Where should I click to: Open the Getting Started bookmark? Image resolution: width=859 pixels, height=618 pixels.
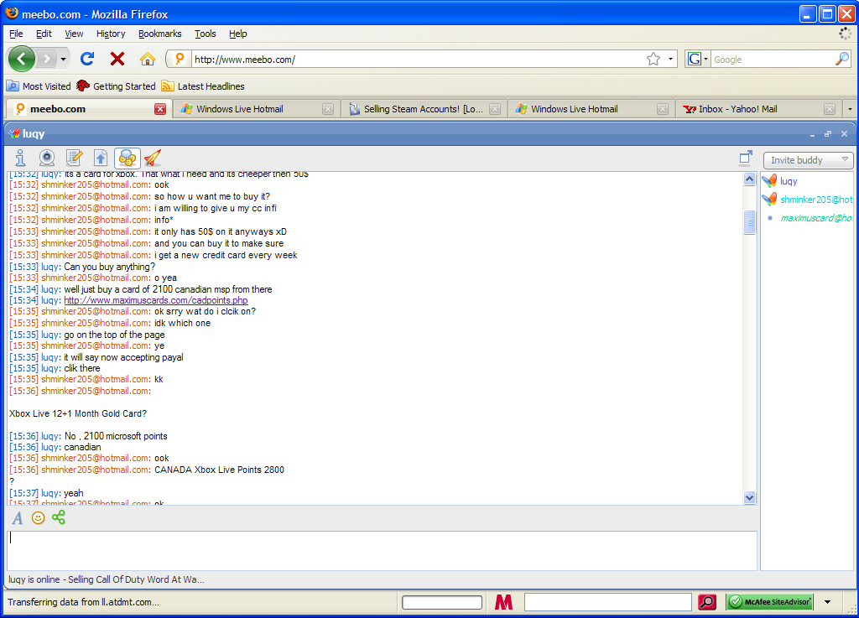[116, 86]
